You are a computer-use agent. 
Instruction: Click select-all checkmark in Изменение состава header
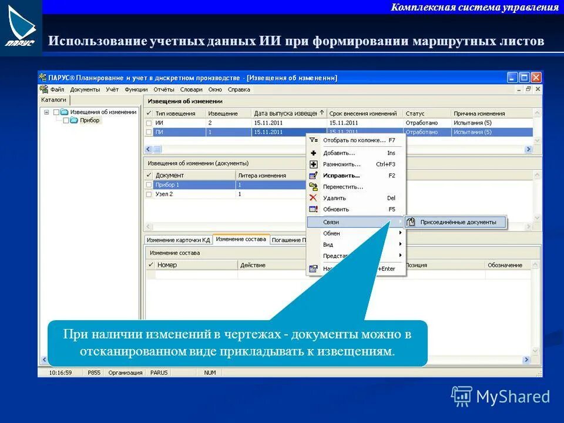pos(151,265)
